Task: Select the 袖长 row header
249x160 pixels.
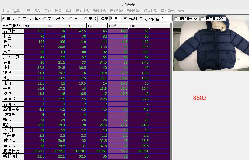Action: [13, 68]
